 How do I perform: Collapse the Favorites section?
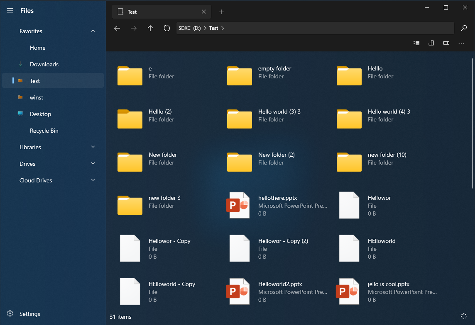(93, 31)
